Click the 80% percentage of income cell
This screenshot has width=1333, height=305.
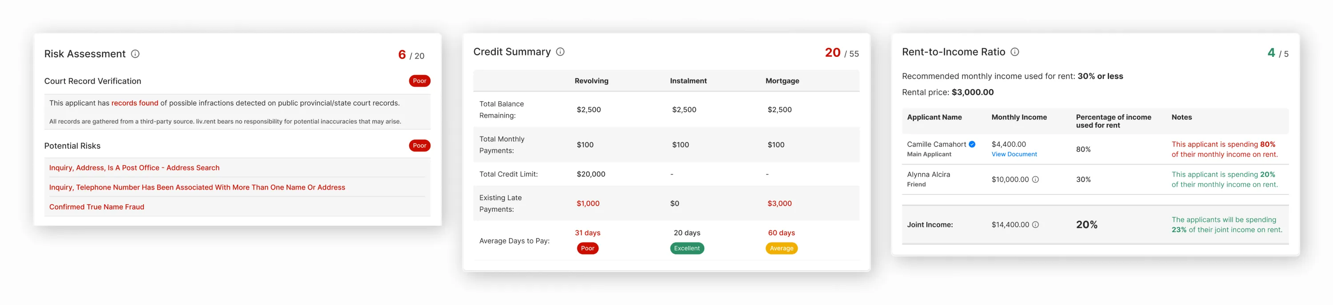[1083, 150]
